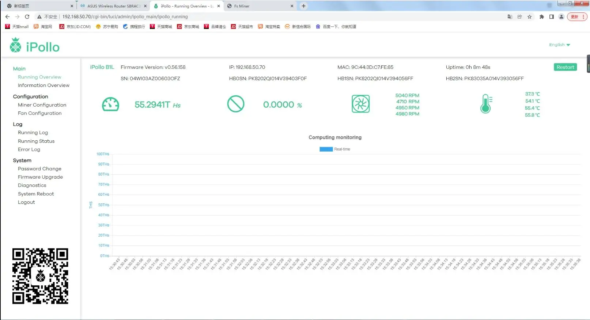The image size is (590, 320).
Task: Click the browser address bar URL
Action: (x=125, y=17)
